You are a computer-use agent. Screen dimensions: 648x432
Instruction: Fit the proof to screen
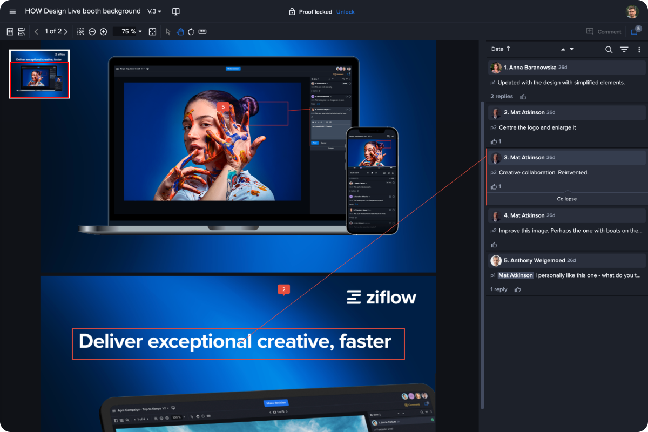[152, 31]
